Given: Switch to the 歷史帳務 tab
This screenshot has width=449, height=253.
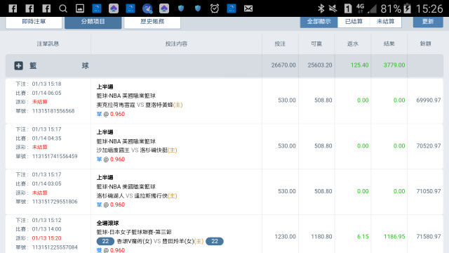Looking at the screenshot, I should [x=152, y=22].
